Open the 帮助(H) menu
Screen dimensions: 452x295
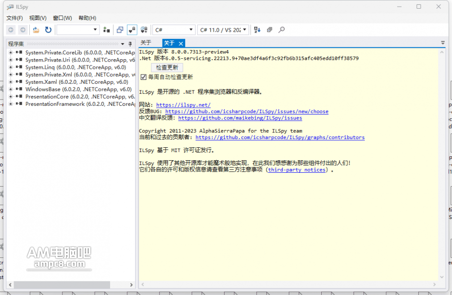click(x=87, y=18)
